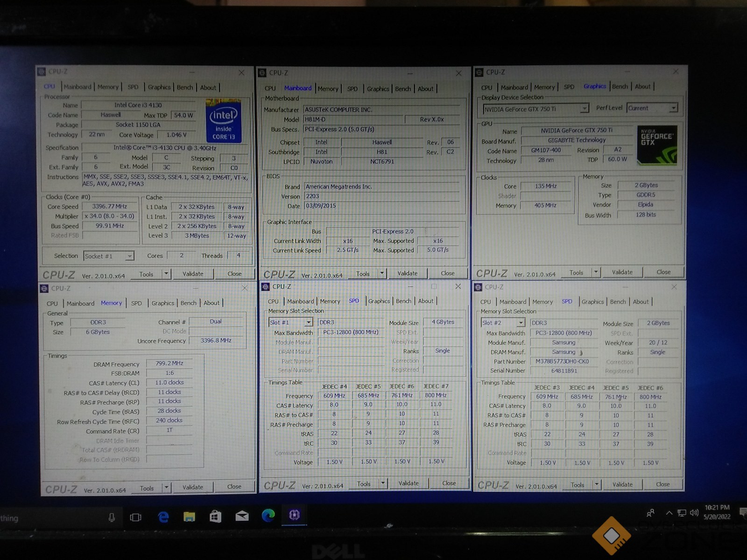Open the SPD tab in the Mainboard window

point(352,89)
